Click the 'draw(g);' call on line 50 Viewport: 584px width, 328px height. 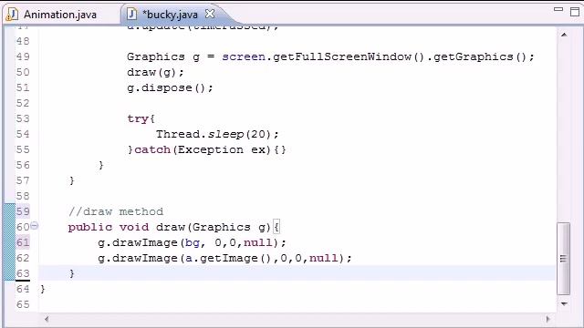155,72
